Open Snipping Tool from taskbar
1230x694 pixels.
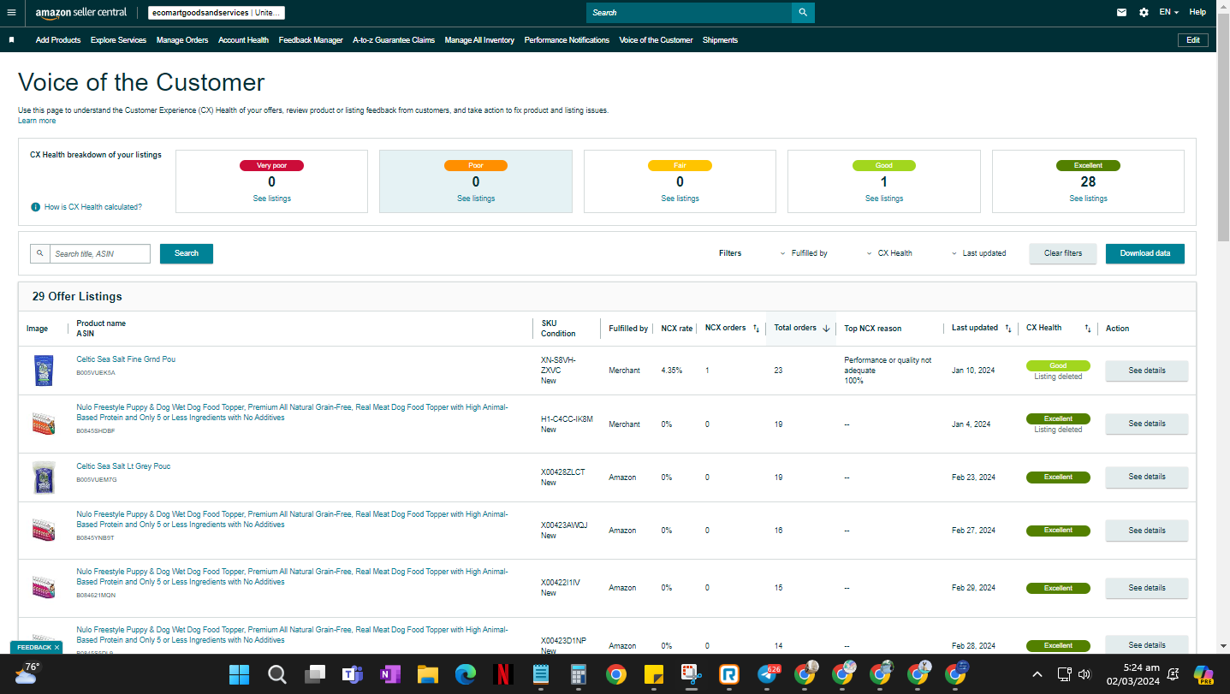tap(691, 674)
